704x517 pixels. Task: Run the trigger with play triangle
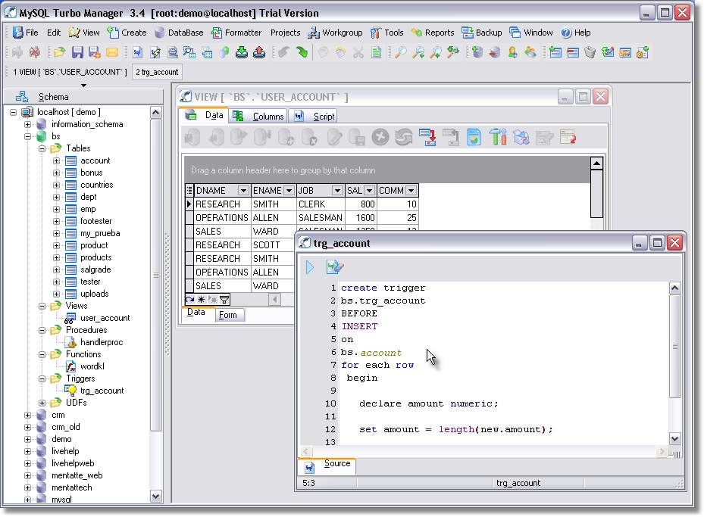[310, 267]
